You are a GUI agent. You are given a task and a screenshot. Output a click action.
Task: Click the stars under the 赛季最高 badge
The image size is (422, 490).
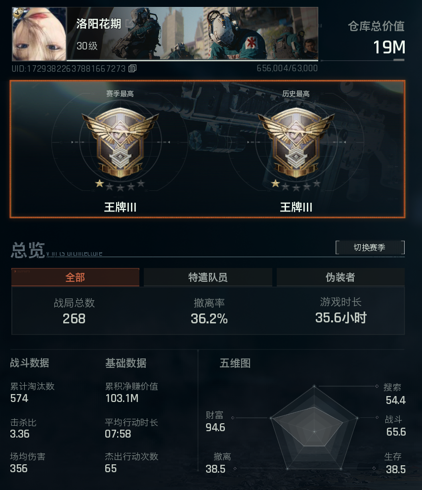point(120,185)
